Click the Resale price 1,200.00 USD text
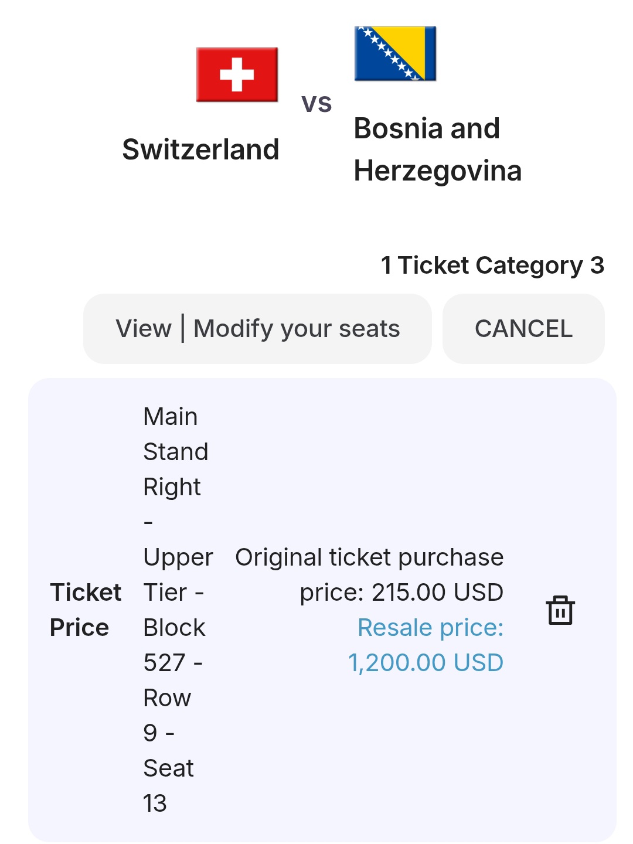 (426, 645)
